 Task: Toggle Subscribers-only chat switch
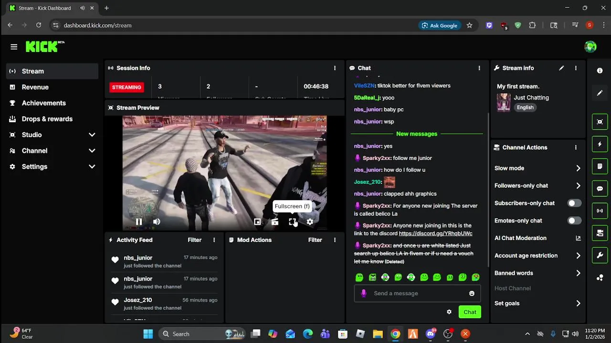(x=574, y=203)
